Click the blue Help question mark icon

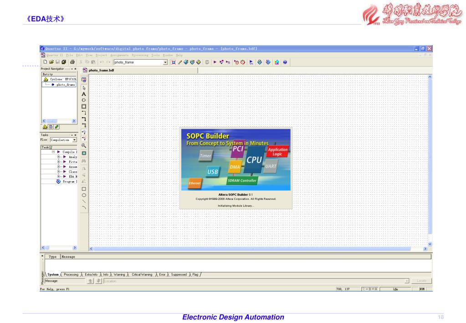[x=285, y=62]
